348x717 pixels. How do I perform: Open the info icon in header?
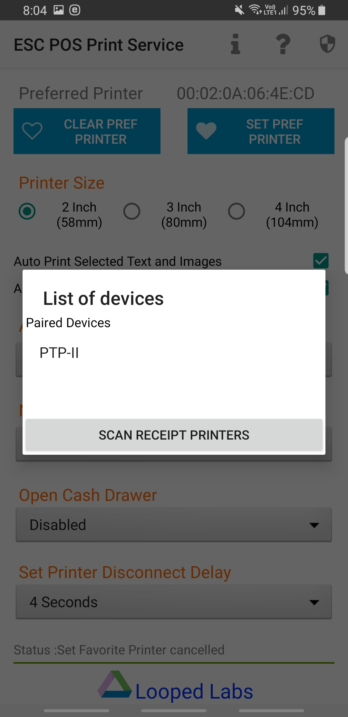tap(236, 44)
